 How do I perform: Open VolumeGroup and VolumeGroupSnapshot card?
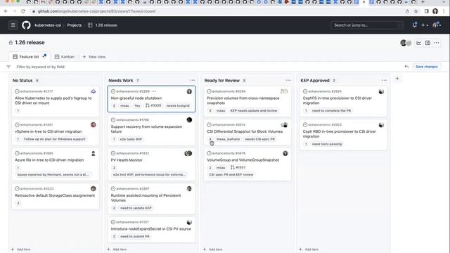coord(243,160)
